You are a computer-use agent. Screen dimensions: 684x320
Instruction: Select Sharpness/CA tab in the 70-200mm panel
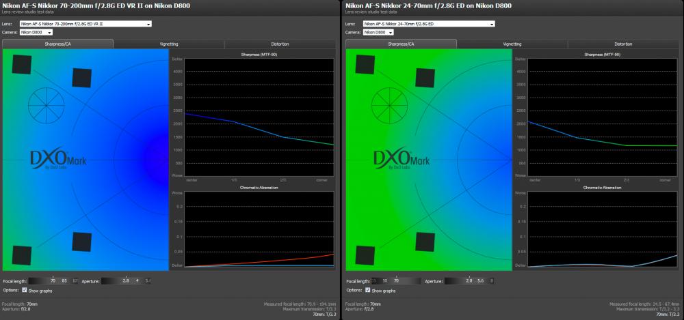coord(57,44)
